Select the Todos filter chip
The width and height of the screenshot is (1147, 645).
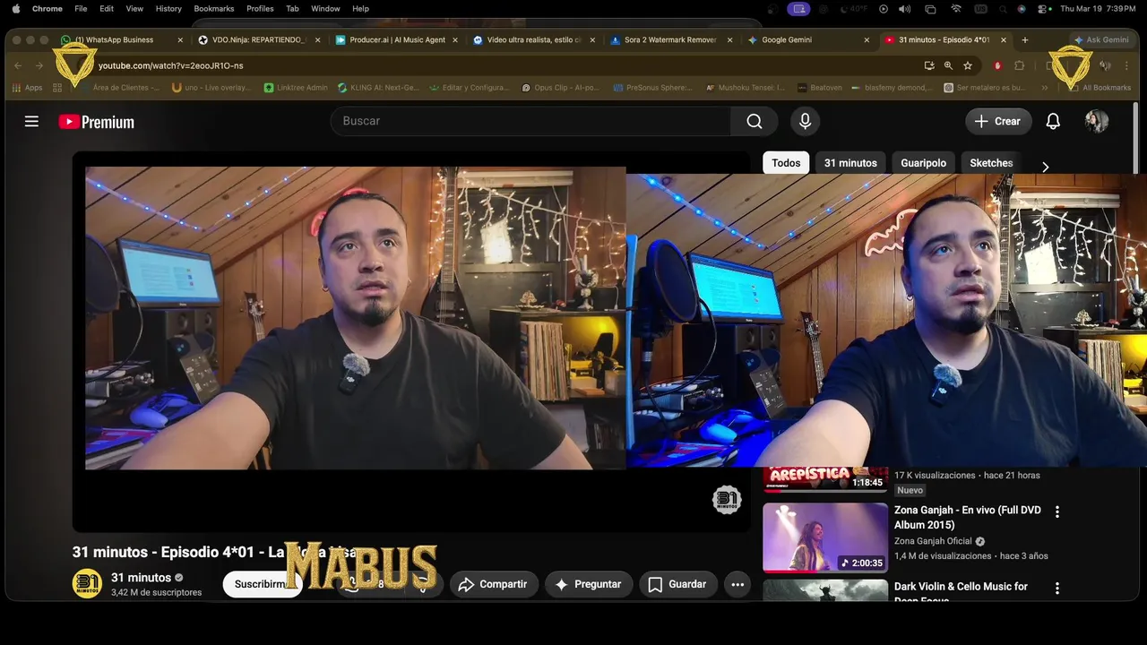tap(786, 163)
